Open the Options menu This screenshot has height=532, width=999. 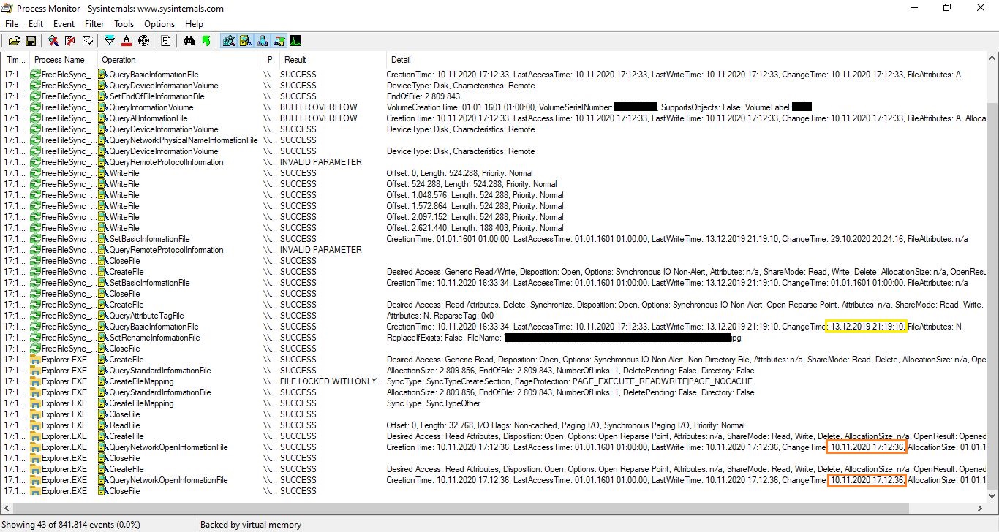point(159,24)
